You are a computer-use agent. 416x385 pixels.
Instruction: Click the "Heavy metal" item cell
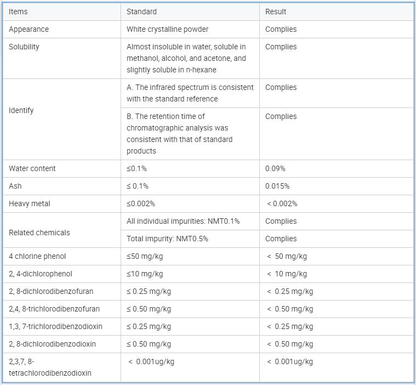30,203
